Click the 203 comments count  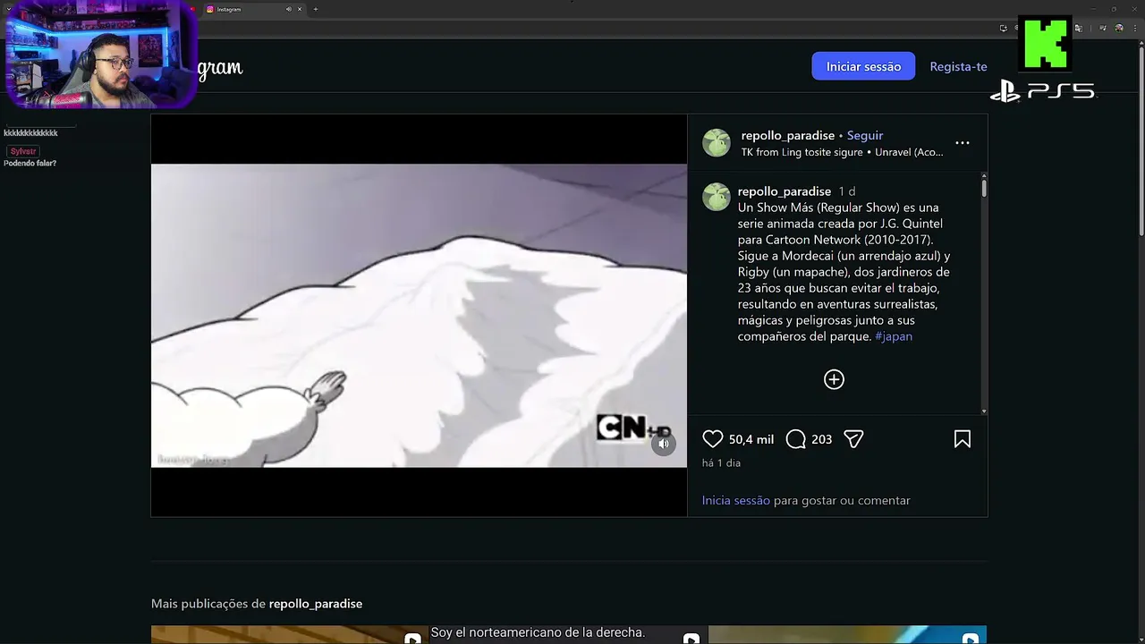(x=822, y=439)
